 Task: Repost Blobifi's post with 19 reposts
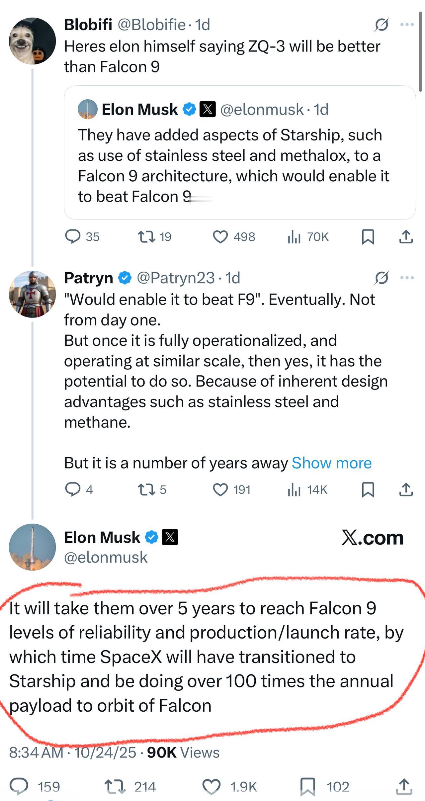(146, 237)
